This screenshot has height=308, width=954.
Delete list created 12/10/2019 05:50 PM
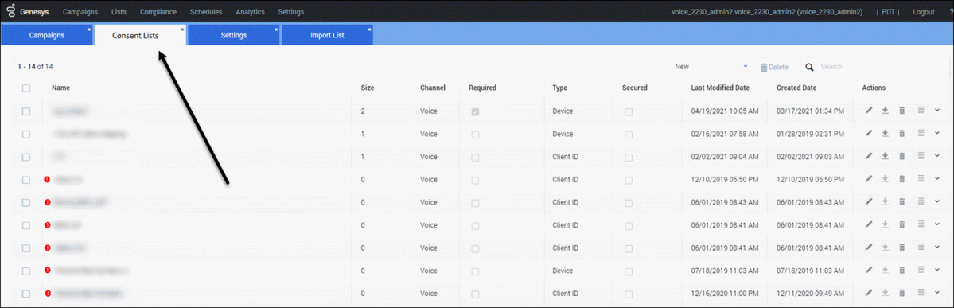click(902, 179)
